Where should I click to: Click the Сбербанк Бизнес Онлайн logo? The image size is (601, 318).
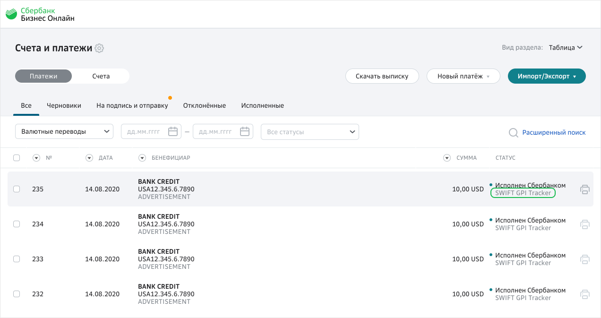[x=40, y=14]
